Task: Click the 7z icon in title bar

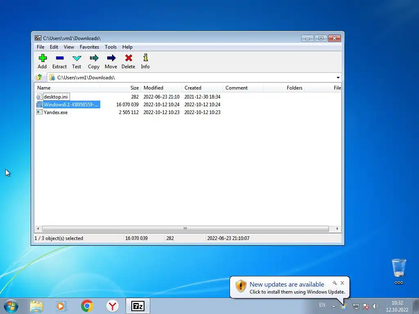Action: [38, 38]
